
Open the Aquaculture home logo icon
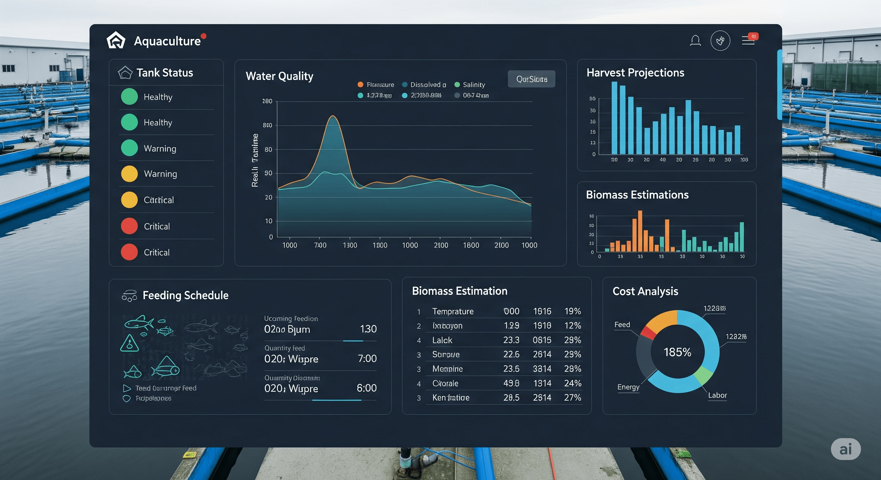tap(116, 41)
